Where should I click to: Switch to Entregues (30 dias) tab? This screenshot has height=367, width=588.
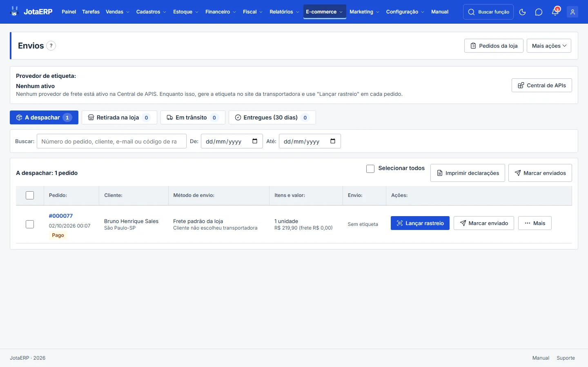point(272,117)
